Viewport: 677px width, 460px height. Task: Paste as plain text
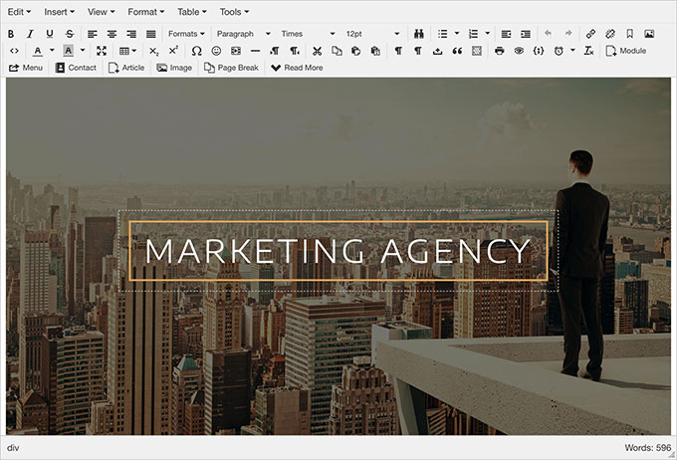[x=375, y=51]
